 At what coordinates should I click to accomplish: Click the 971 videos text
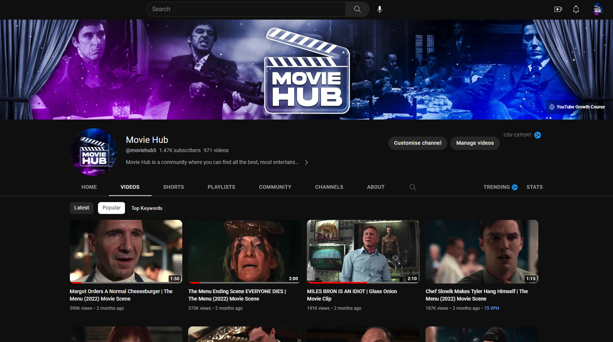click(x=216, y=150)
